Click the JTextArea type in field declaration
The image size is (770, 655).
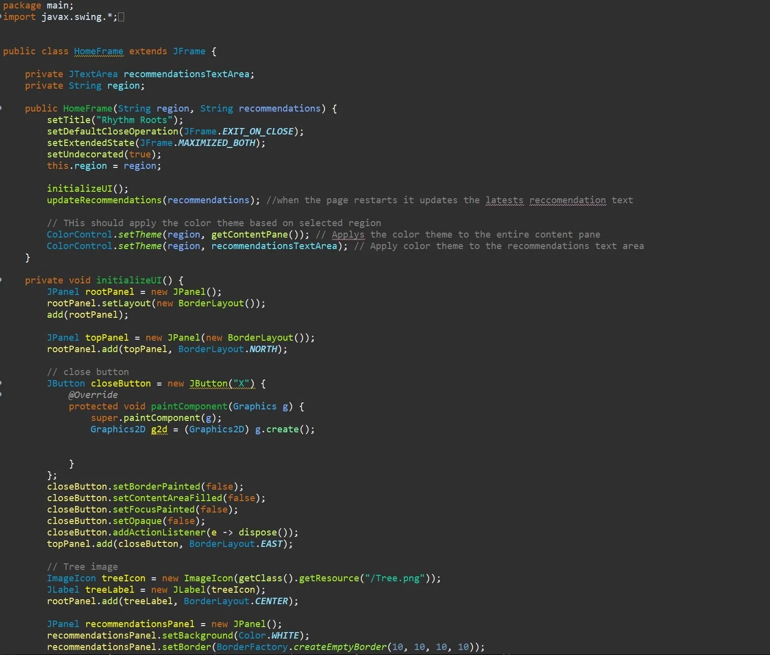point(93,74)
